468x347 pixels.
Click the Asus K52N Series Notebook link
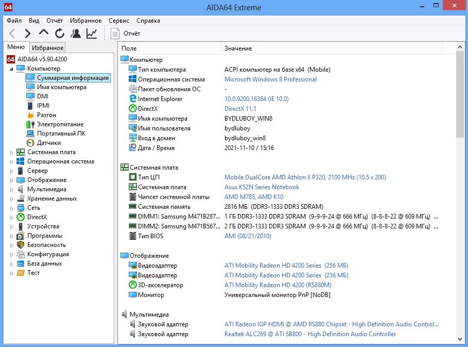(262, 187)
